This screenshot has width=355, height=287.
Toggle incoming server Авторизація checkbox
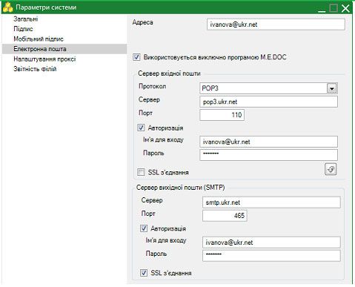click(x=141, y=128)
